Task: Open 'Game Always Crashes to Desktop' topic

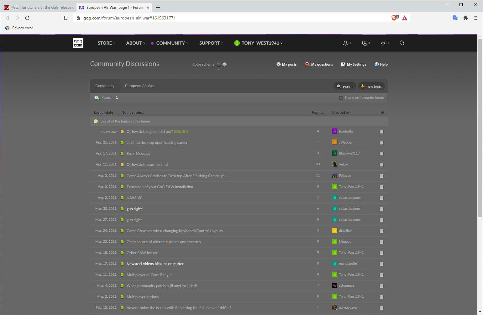Action: 176,176
